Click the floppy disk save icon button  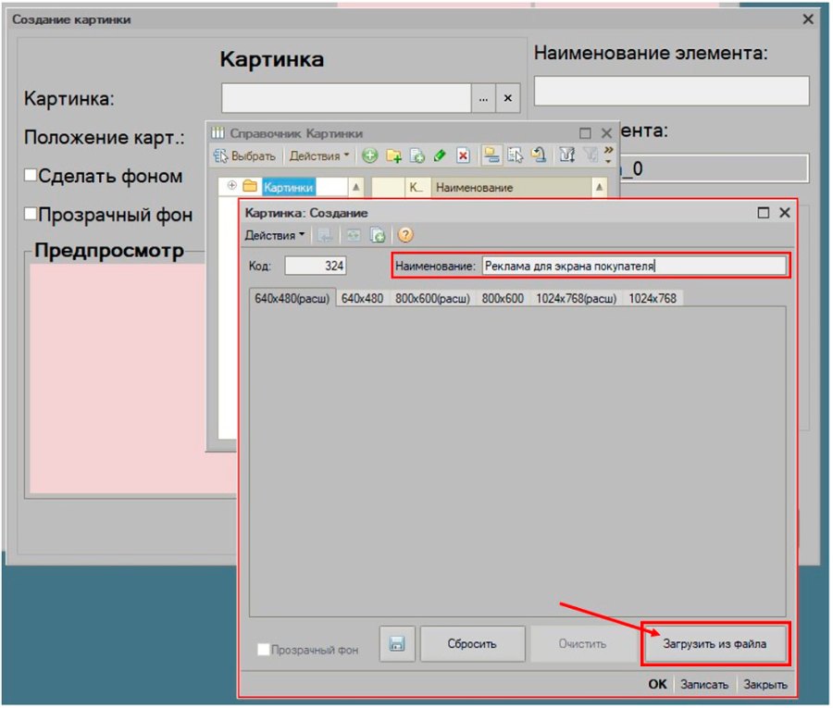[397, 644]
